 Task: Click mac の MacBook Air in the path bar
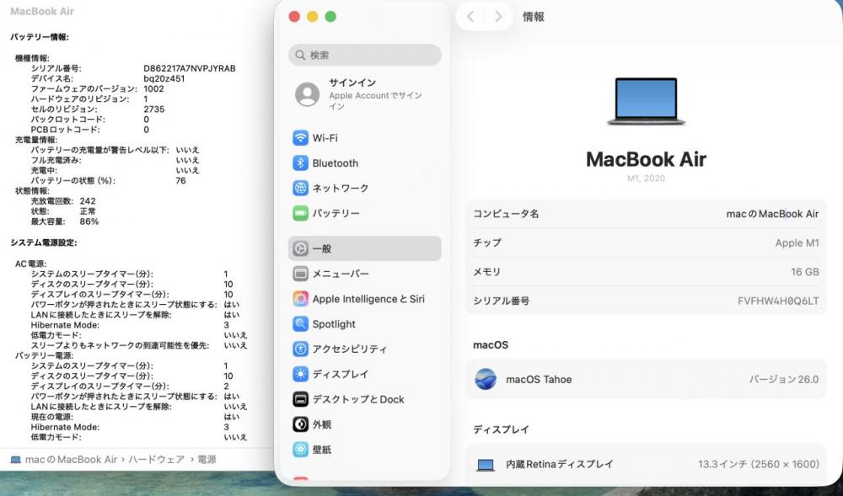point(71,460)
